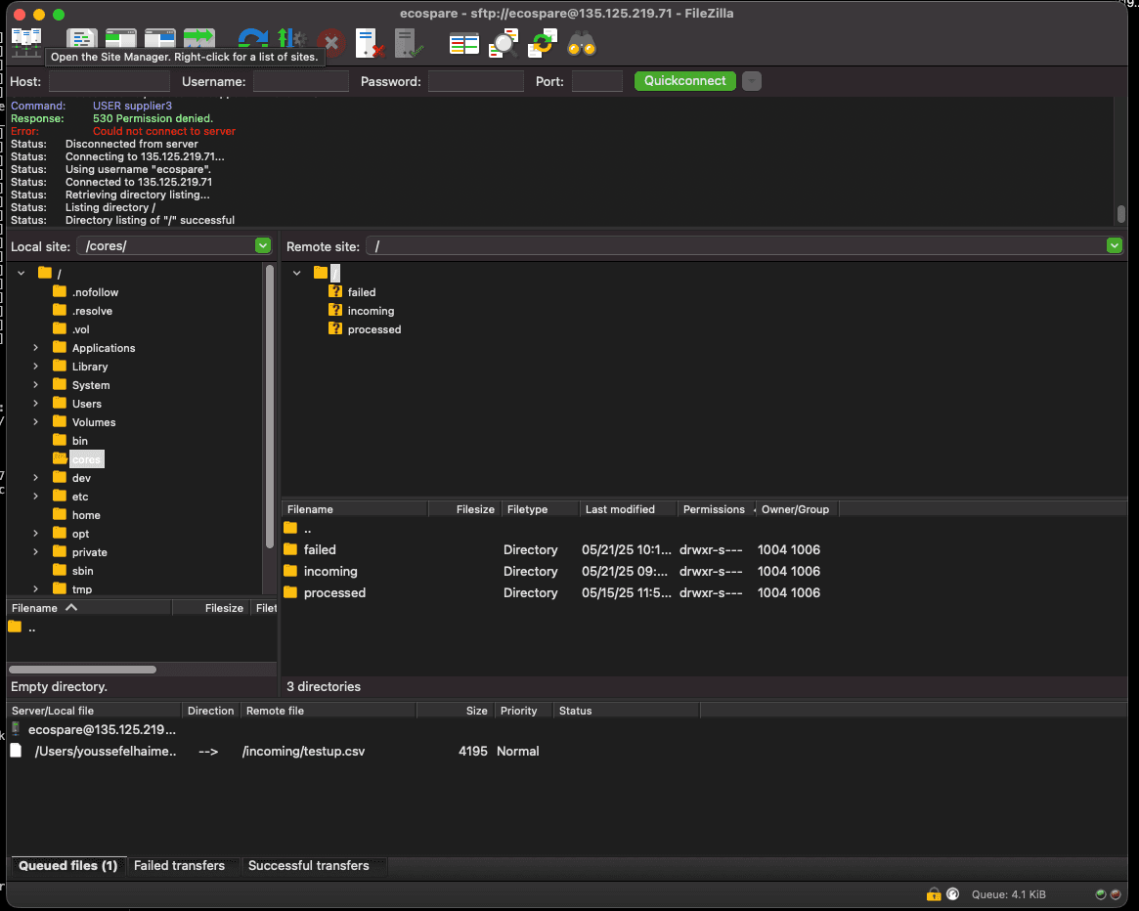
Task: Focus the Password input field
Action: [476, 81]
